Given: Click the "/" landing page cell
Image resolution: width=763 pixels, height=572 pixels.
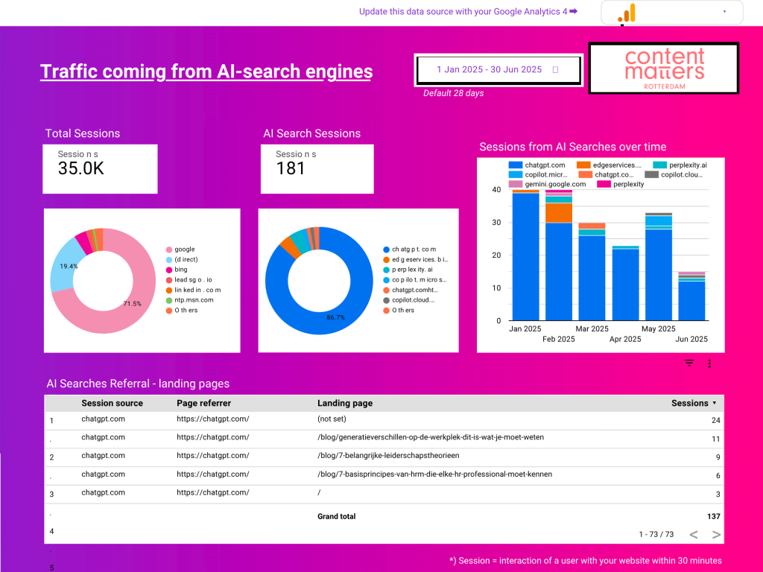Looking at the screenshot, I should pyautogui.click(x=319, y=493).
